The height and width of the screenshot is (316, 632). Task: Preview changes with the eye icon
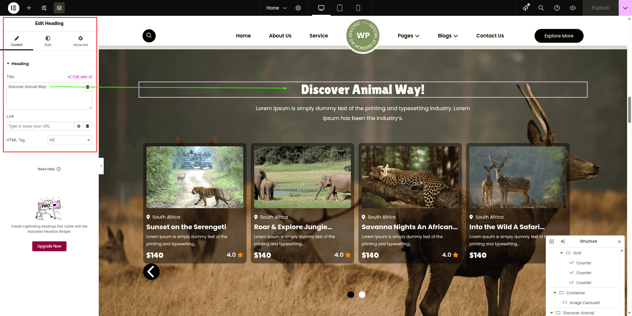pos(573,8)
